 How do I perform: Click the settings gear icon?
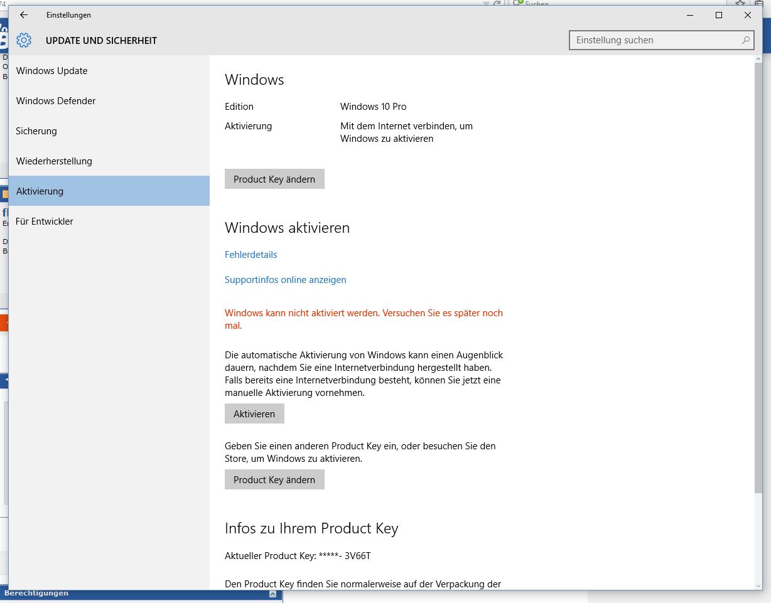pos(24,41)
